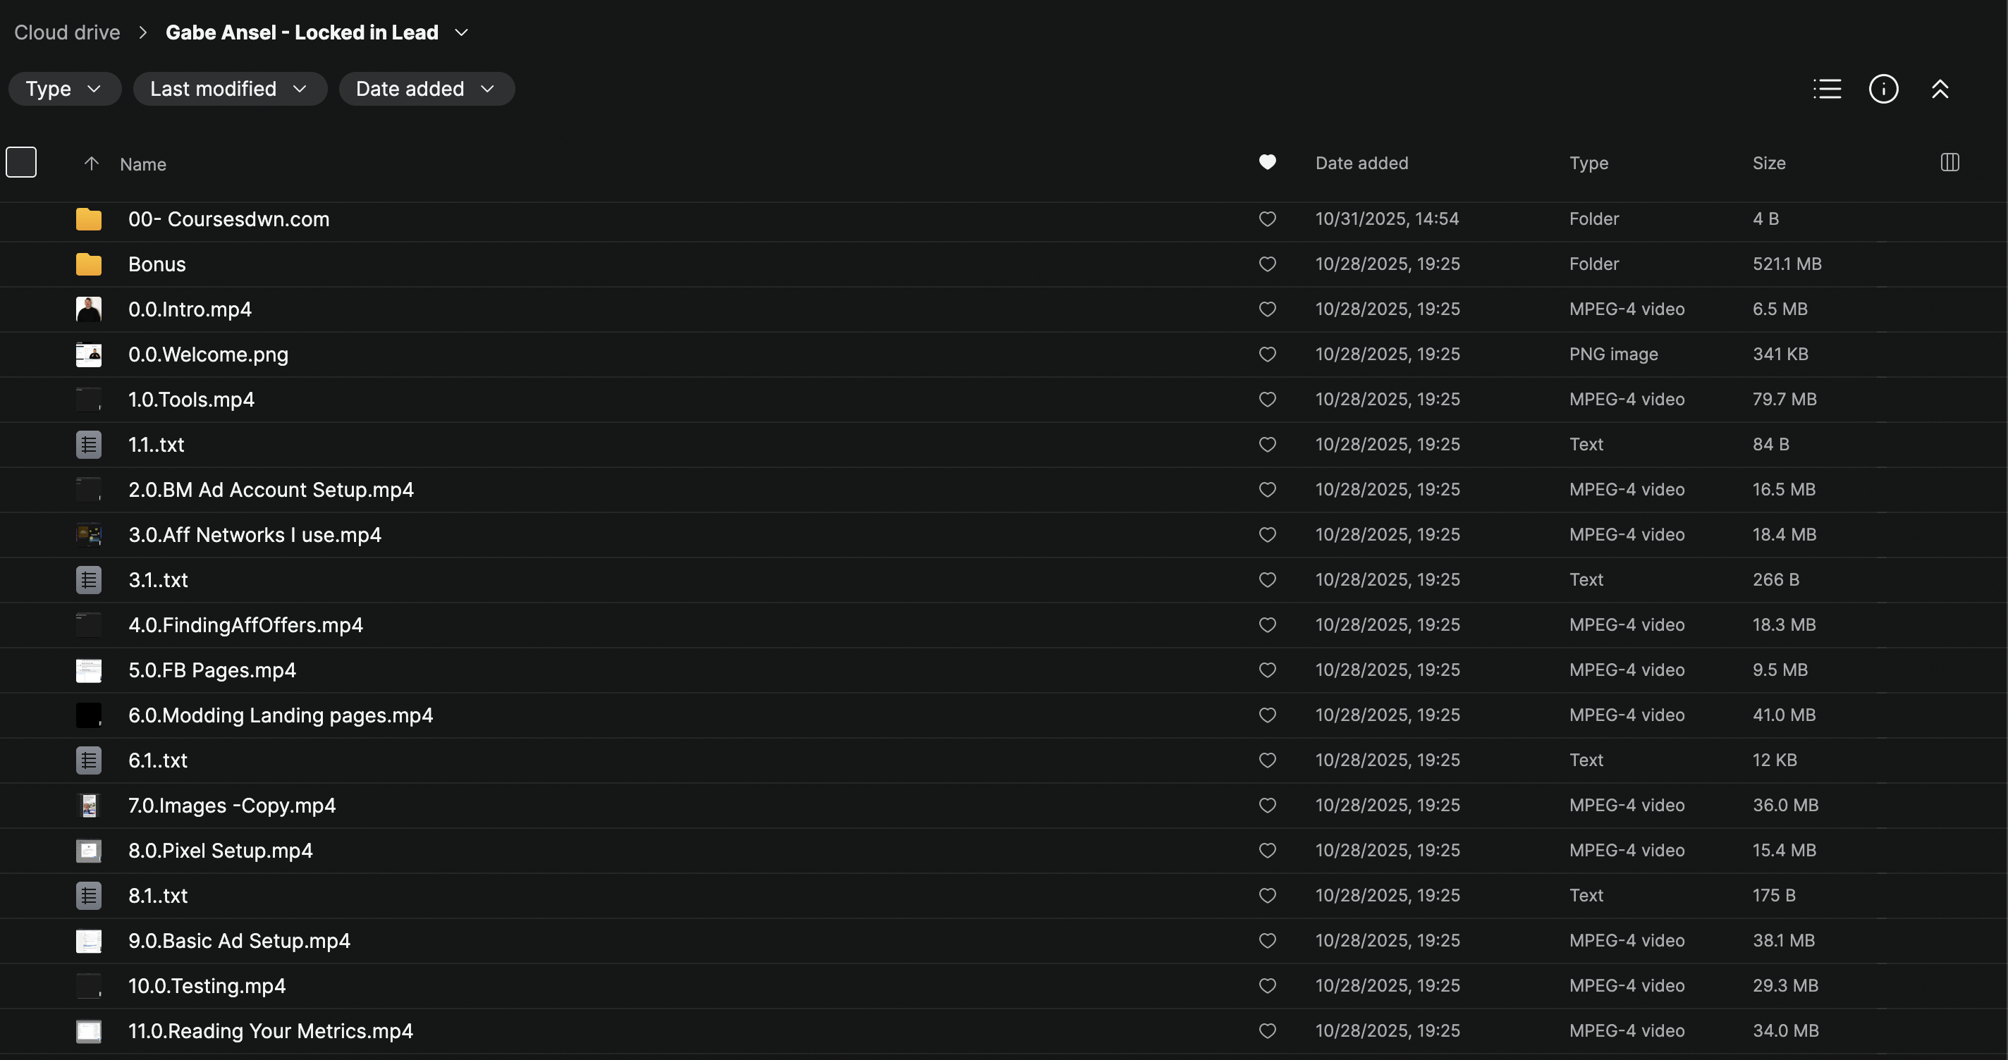Check the select-all checkbox
Screen dimensions: 2008x1060
[21, 162]
